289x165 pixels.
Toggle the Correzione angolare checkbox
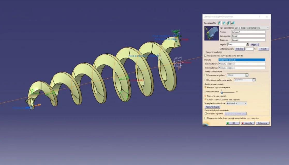click(206, 75)
